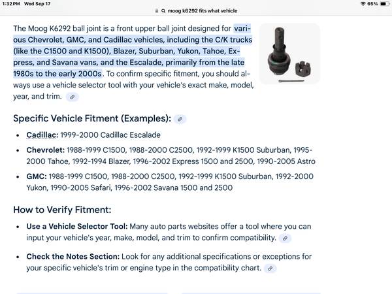Click the bold 'Chevrolet:' label
Screen dimensions: 392x294
(46, 150)
